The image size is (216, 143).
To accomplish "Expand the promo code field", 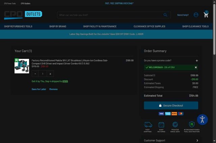I will (197, 61).
